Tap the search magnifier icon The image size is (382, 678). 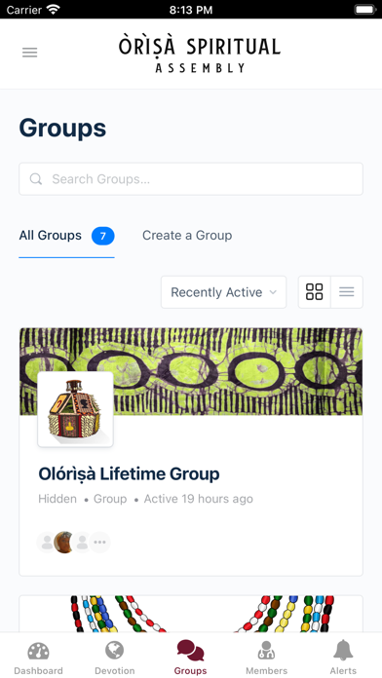tap(36, 179)
